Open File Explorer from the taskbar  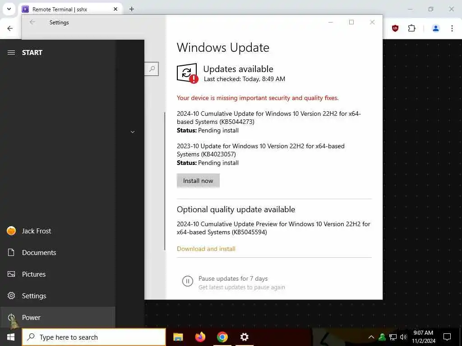178,337
